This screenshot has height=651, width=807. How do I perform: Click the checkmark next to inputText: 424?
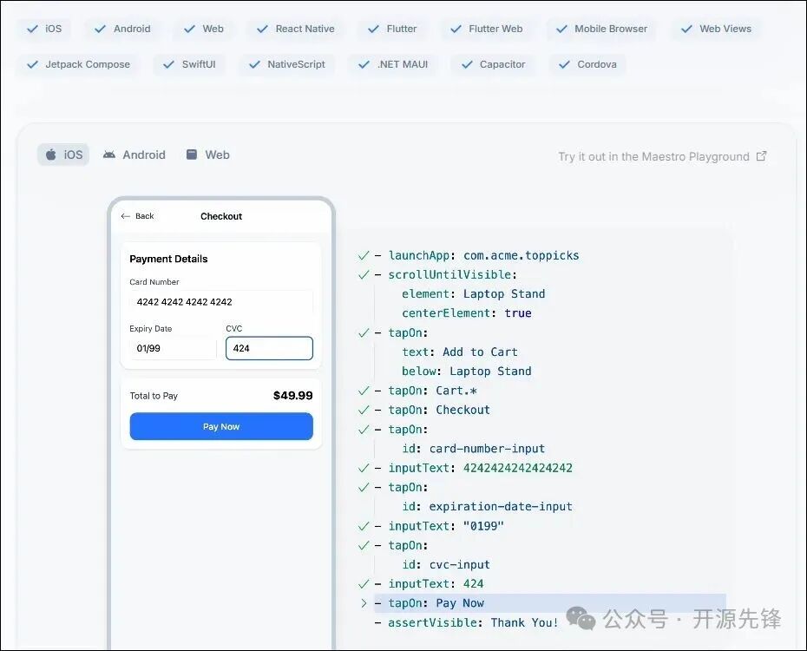pyautogui.click(x=364, y=583)
